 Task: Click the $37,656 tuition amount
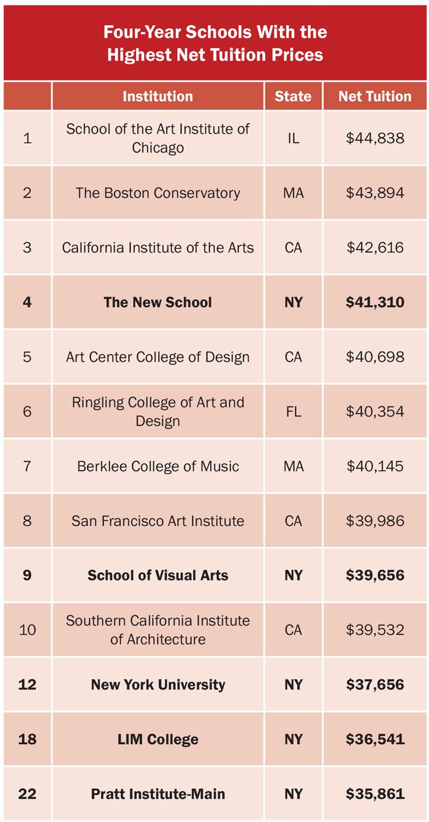click(375, 685)
